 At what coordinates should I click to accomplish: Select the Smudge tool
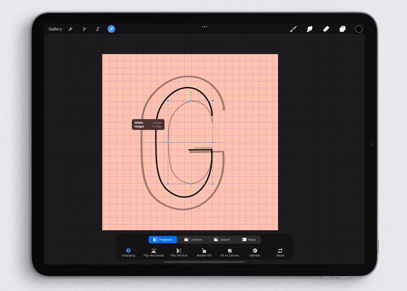pyautogui.click(x=309, y=29)
